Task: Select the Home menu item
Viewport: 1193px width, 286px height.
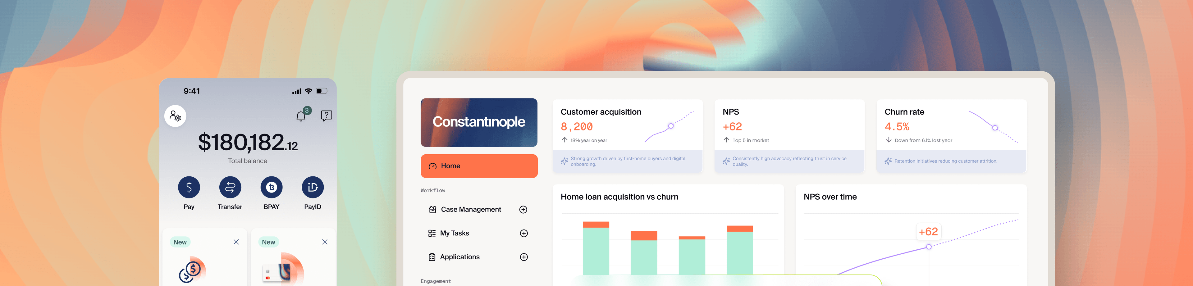Action: [x=479, y=166]
